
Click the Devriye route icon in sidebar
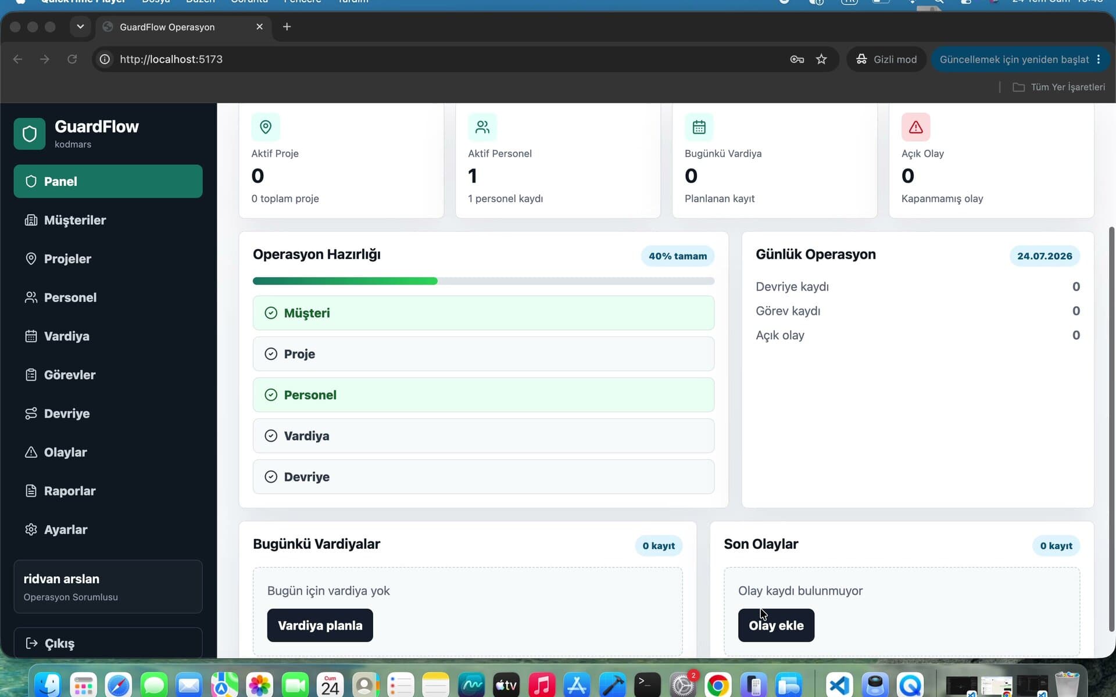pyautogui.click(x=31, y=414)
